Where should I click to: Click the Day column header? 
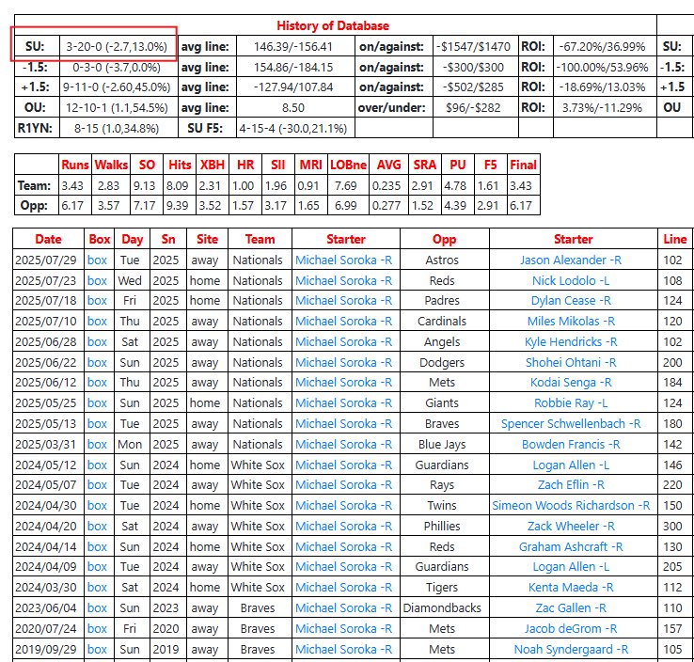(x=132, y=239)
